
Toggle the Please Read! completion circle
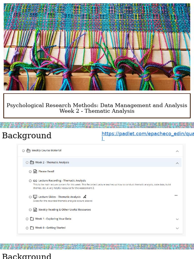(30, 172)
